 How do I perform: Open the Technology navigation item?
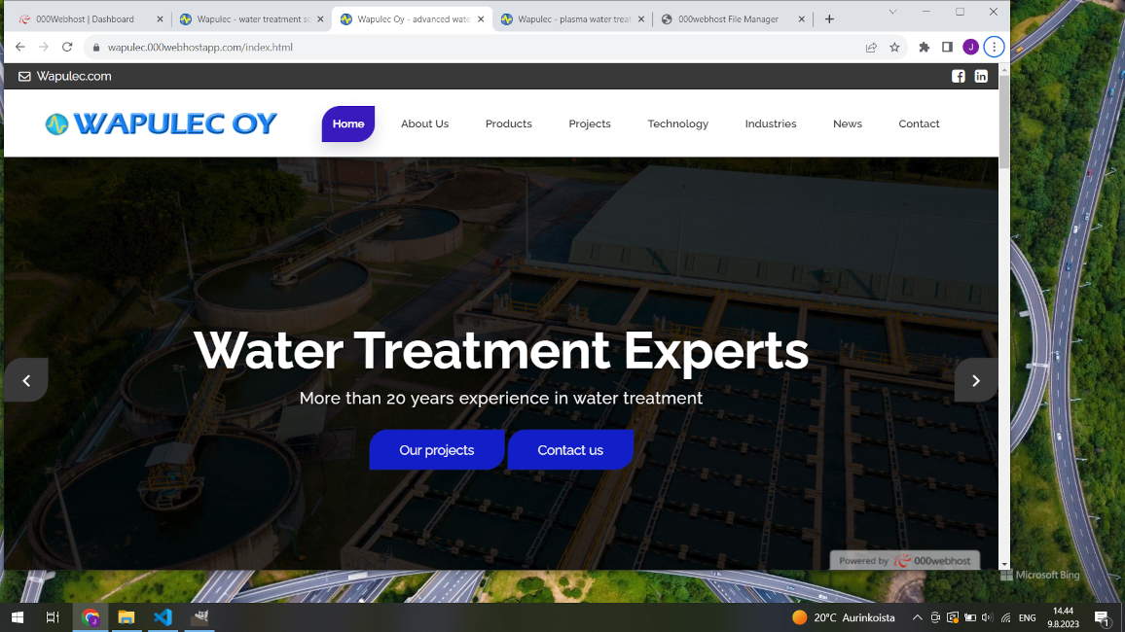click(x=678, y=123)
